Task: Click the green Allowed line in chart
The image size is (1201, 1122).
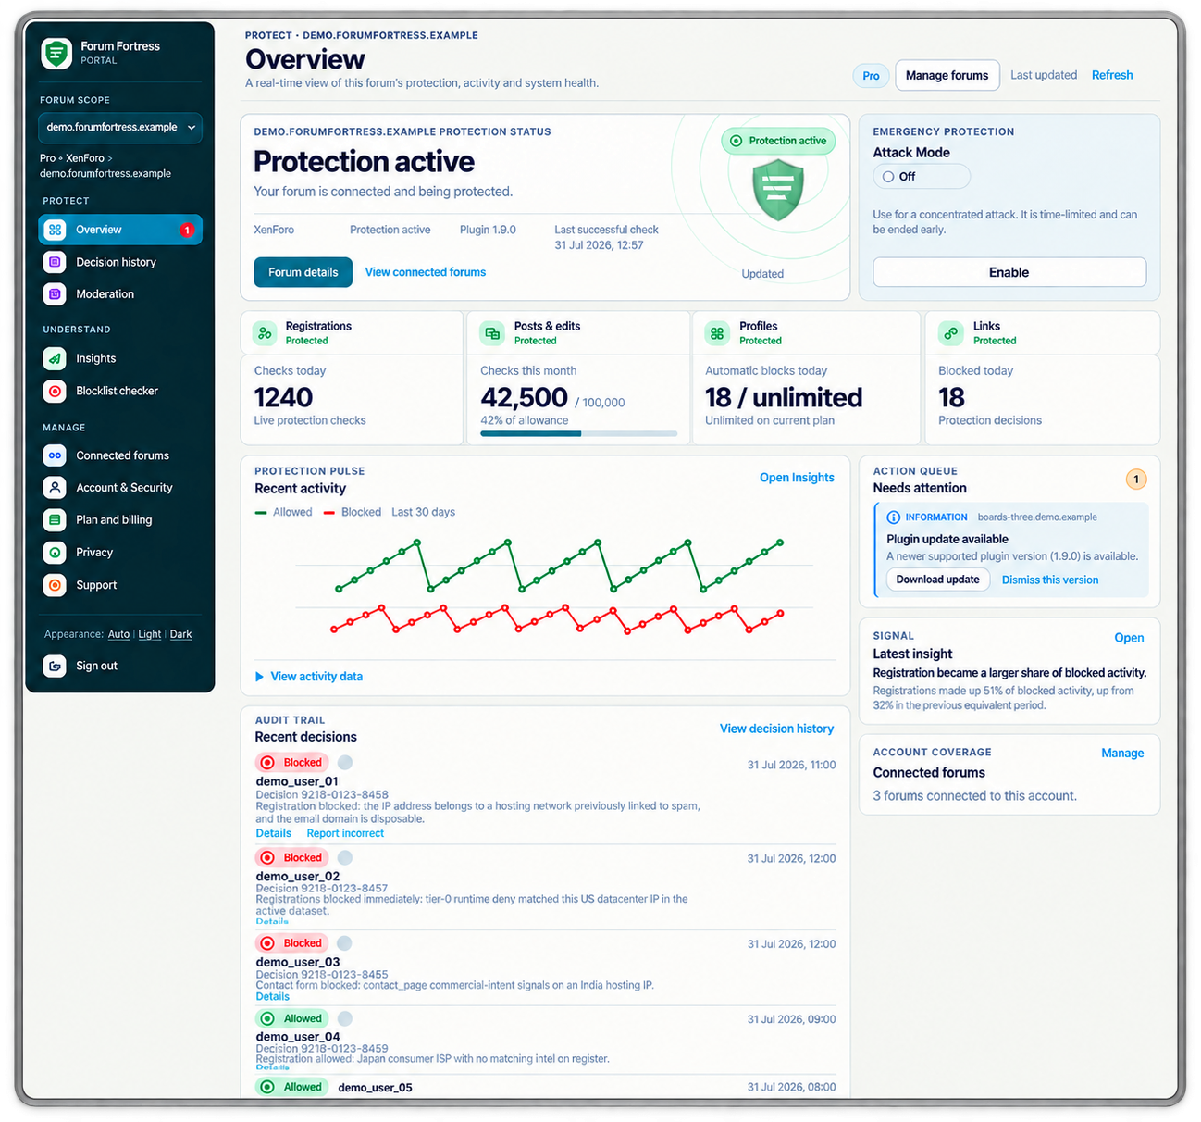Action: tap(560, 565)
